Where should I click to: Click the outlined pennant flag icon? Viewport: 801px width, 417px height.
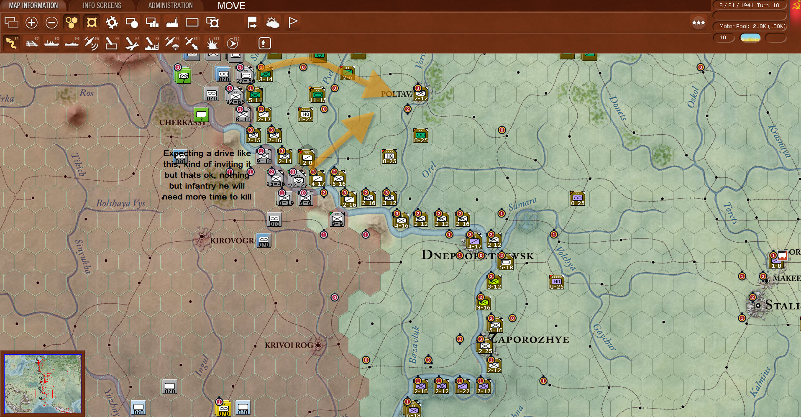click(x=293, y=23)
